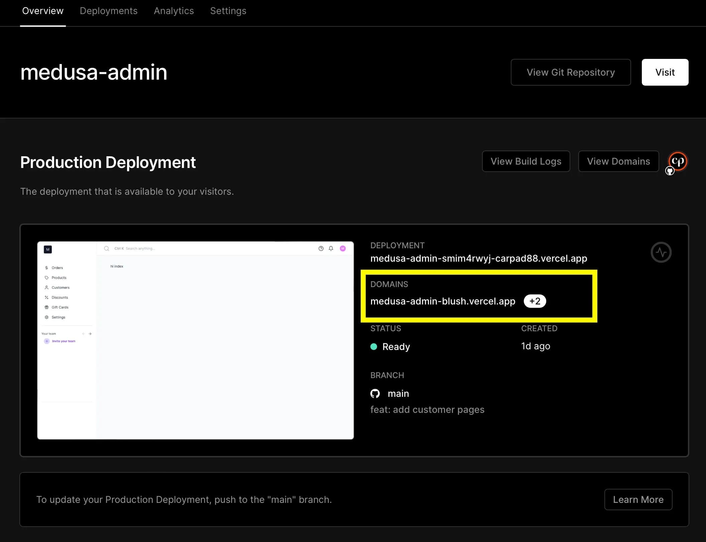
Task: Click the plus icon beside Invite your team
Action: pyautogui.click(x=47, y=341)
